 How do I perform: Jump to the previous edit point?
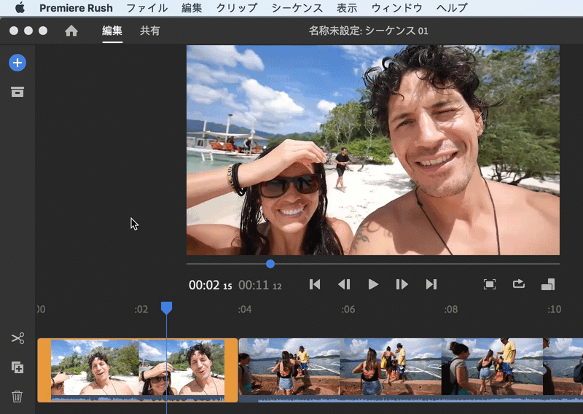point(315,284)
